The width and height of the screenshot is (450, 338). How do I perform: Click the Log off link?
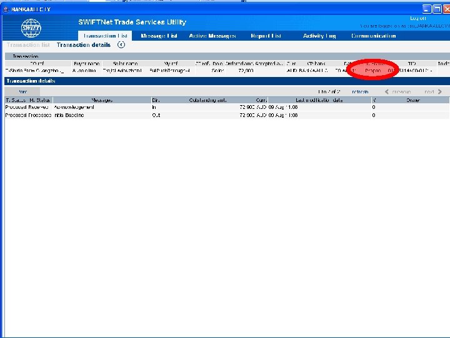418,18
